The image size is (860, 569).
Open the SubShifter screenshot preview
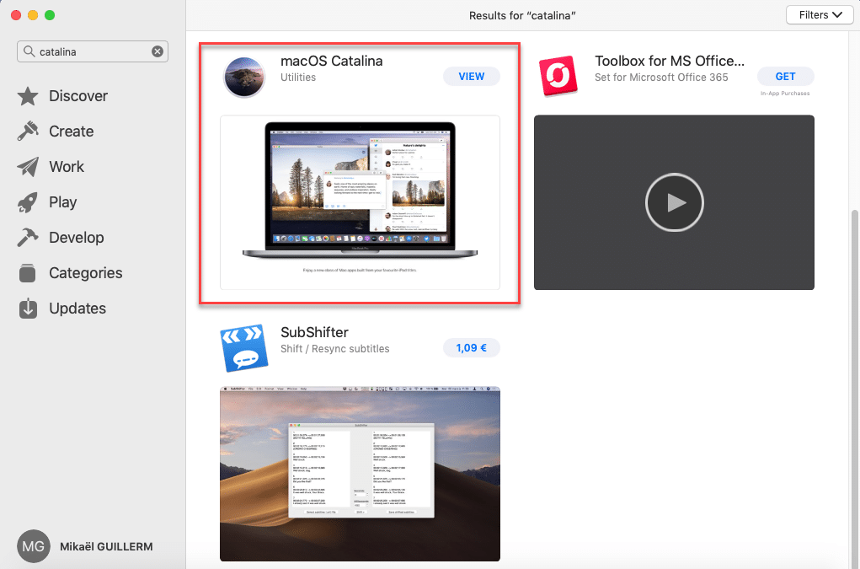[x=360, y=474]
